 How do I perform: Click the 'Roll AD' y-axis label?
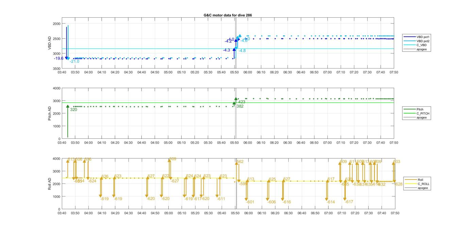pyautogui.click(x=50, y=184)
